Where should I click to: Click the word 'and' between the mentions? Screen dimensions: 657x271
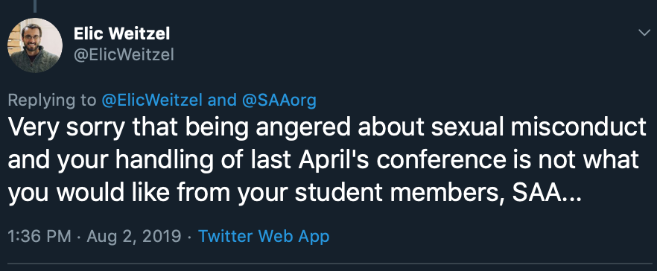click(x=220, y=101)
